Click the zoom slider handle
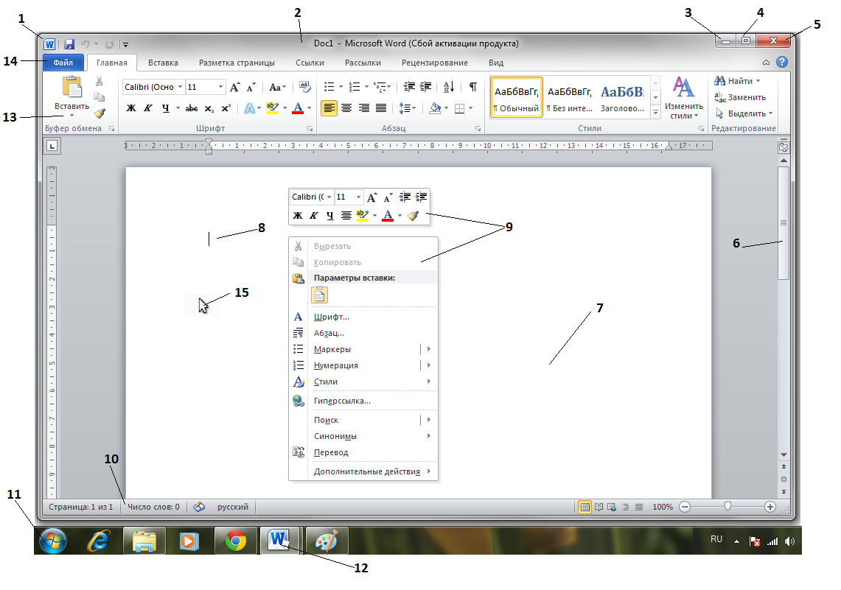Image resolution: width=841 pixels, height=590 pixels. tap(727, 507)
